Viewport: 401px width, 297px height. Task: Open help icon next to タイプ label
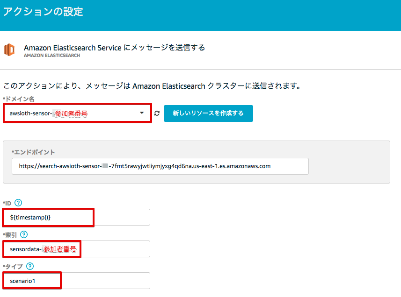30,266
